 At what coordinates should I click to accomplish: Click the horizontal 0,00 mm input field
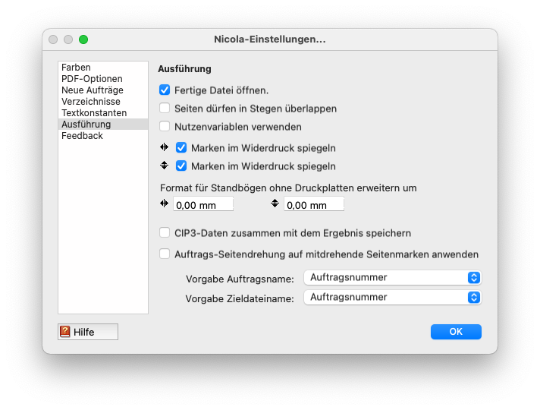[x=203, y=203]
